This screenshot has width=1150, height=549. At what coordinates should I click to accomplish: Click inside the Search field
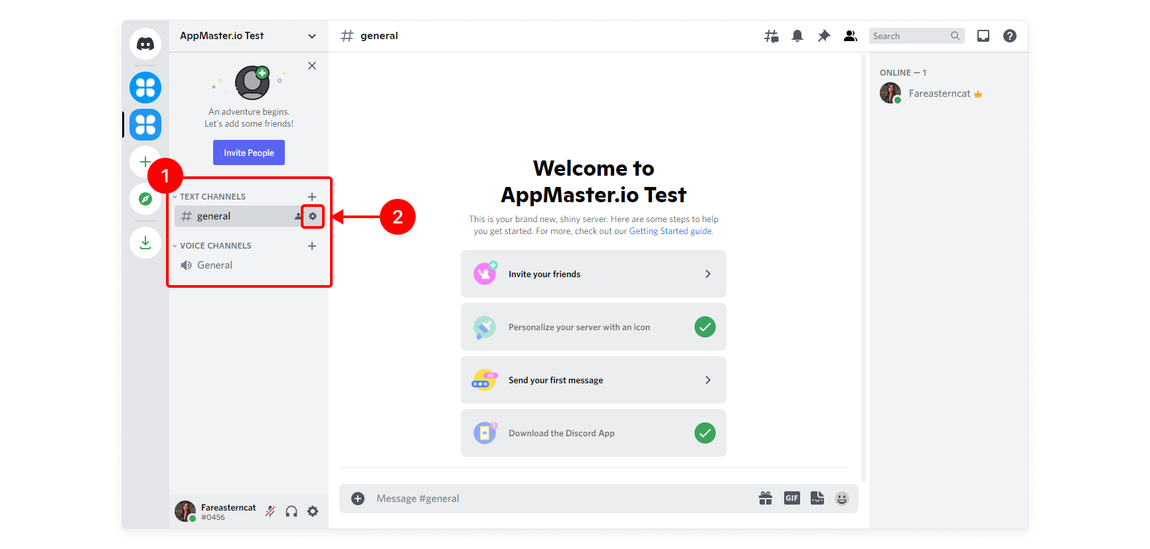click(916, 36)
